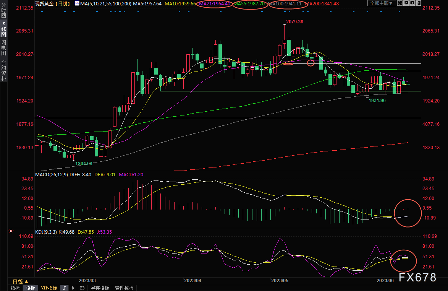
Task: Toggle the B template button
Action: (73, 288)
